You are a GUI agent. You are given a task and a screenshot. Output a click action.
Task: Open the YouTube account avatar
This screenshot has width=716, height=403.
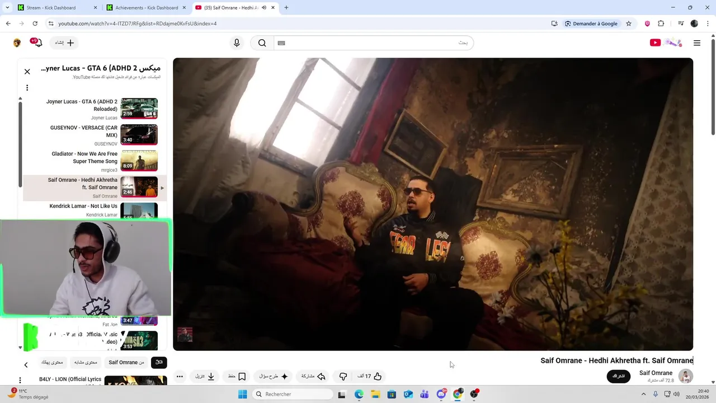point(17,43)
